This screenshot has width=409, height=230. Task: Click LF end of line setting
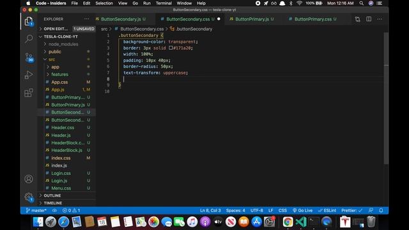click(271, 210)
